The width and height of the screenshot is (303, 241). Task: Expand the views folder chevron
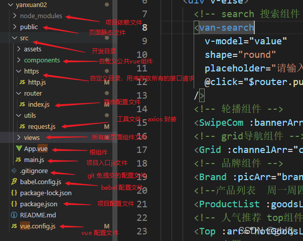19,137
